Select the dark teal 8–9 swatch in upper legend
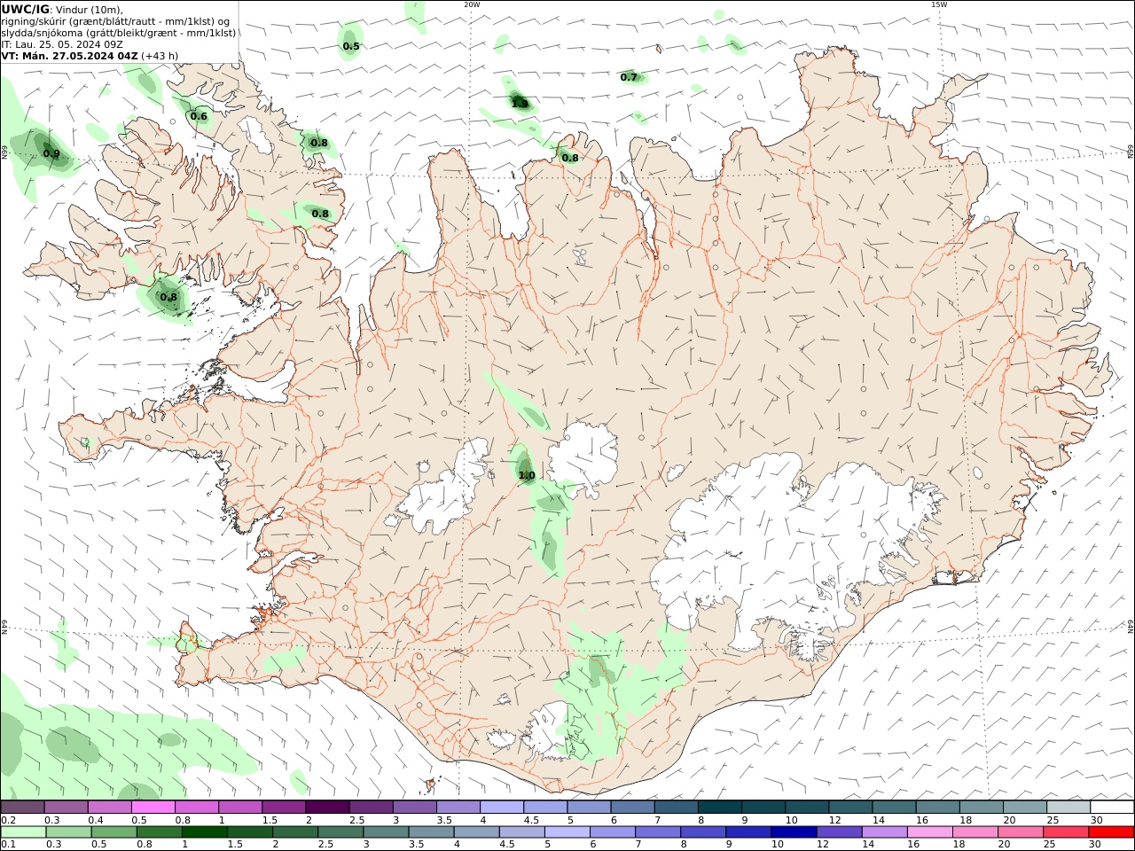Viewport: 1135px width, 851px height. coord(719,808)
